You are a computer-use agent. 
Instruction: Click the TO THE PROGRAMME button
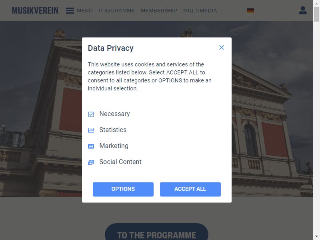click(156, 233)
